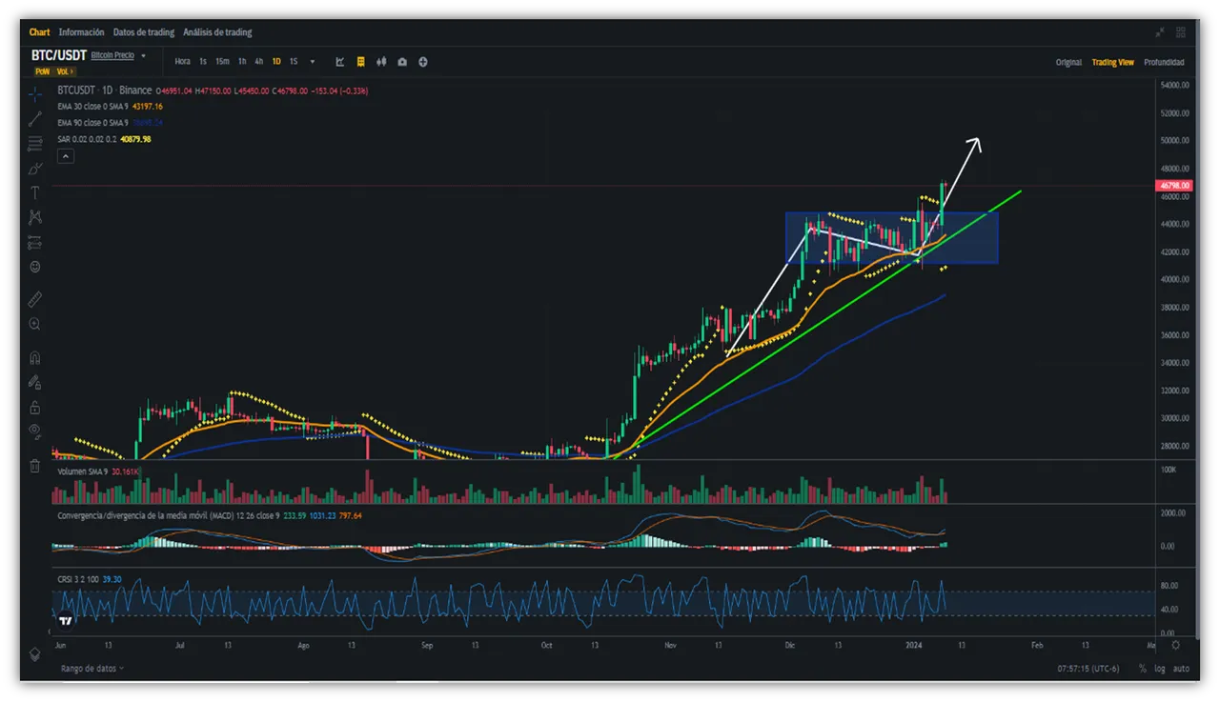The height and width of the screenshot is (702, 1220).
Task: Select the 15m interval
Action: click(x=222, y=62)
